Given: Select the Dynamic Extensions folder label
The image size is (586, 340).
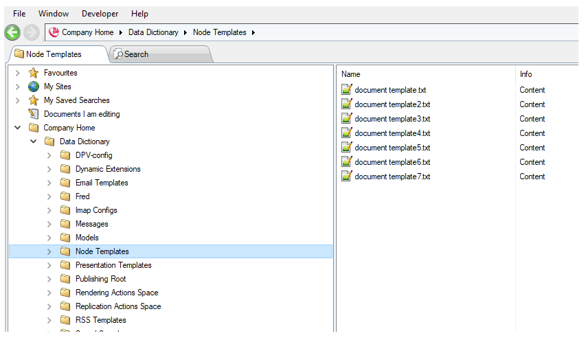Looking at the screenshot, I should pyautogui.click(x=108, y=169).
